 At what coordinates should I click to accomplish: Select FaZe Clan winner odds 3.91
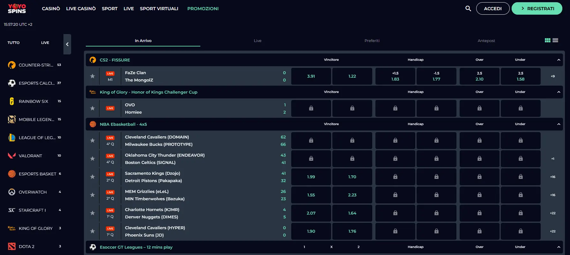point(311,76)
